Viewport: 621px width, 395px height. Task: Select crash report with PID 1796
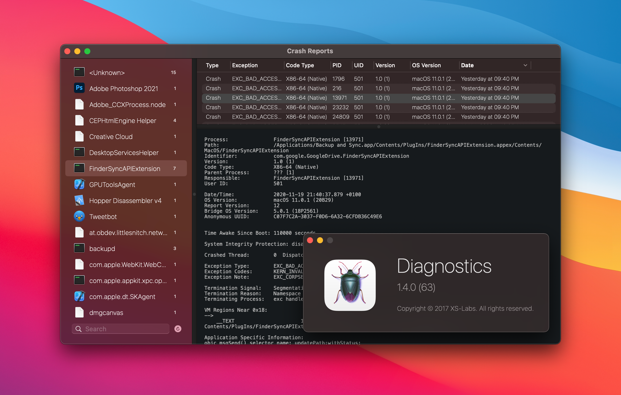[338, 79]
